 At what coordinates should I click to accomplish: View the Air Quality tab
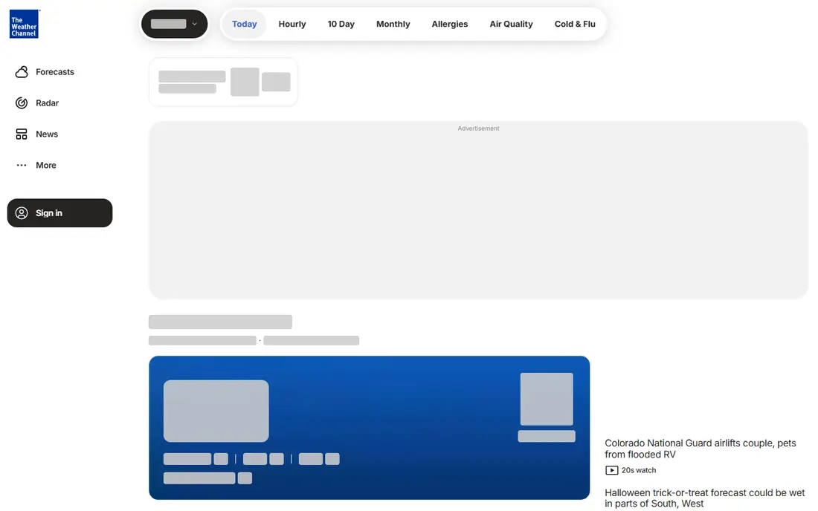pos(512,24)
